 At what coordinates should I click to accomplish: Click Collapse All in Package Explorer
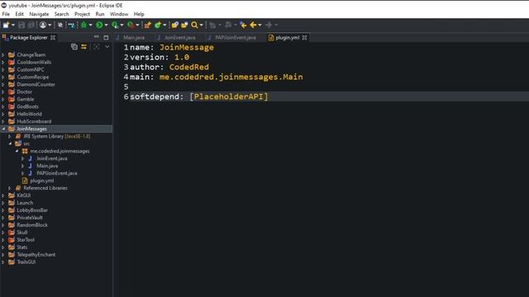point(74,47)
